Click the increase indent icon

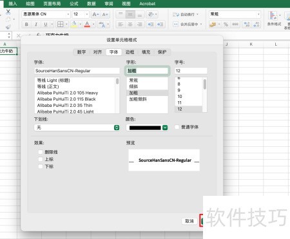(x=160, y=24)
